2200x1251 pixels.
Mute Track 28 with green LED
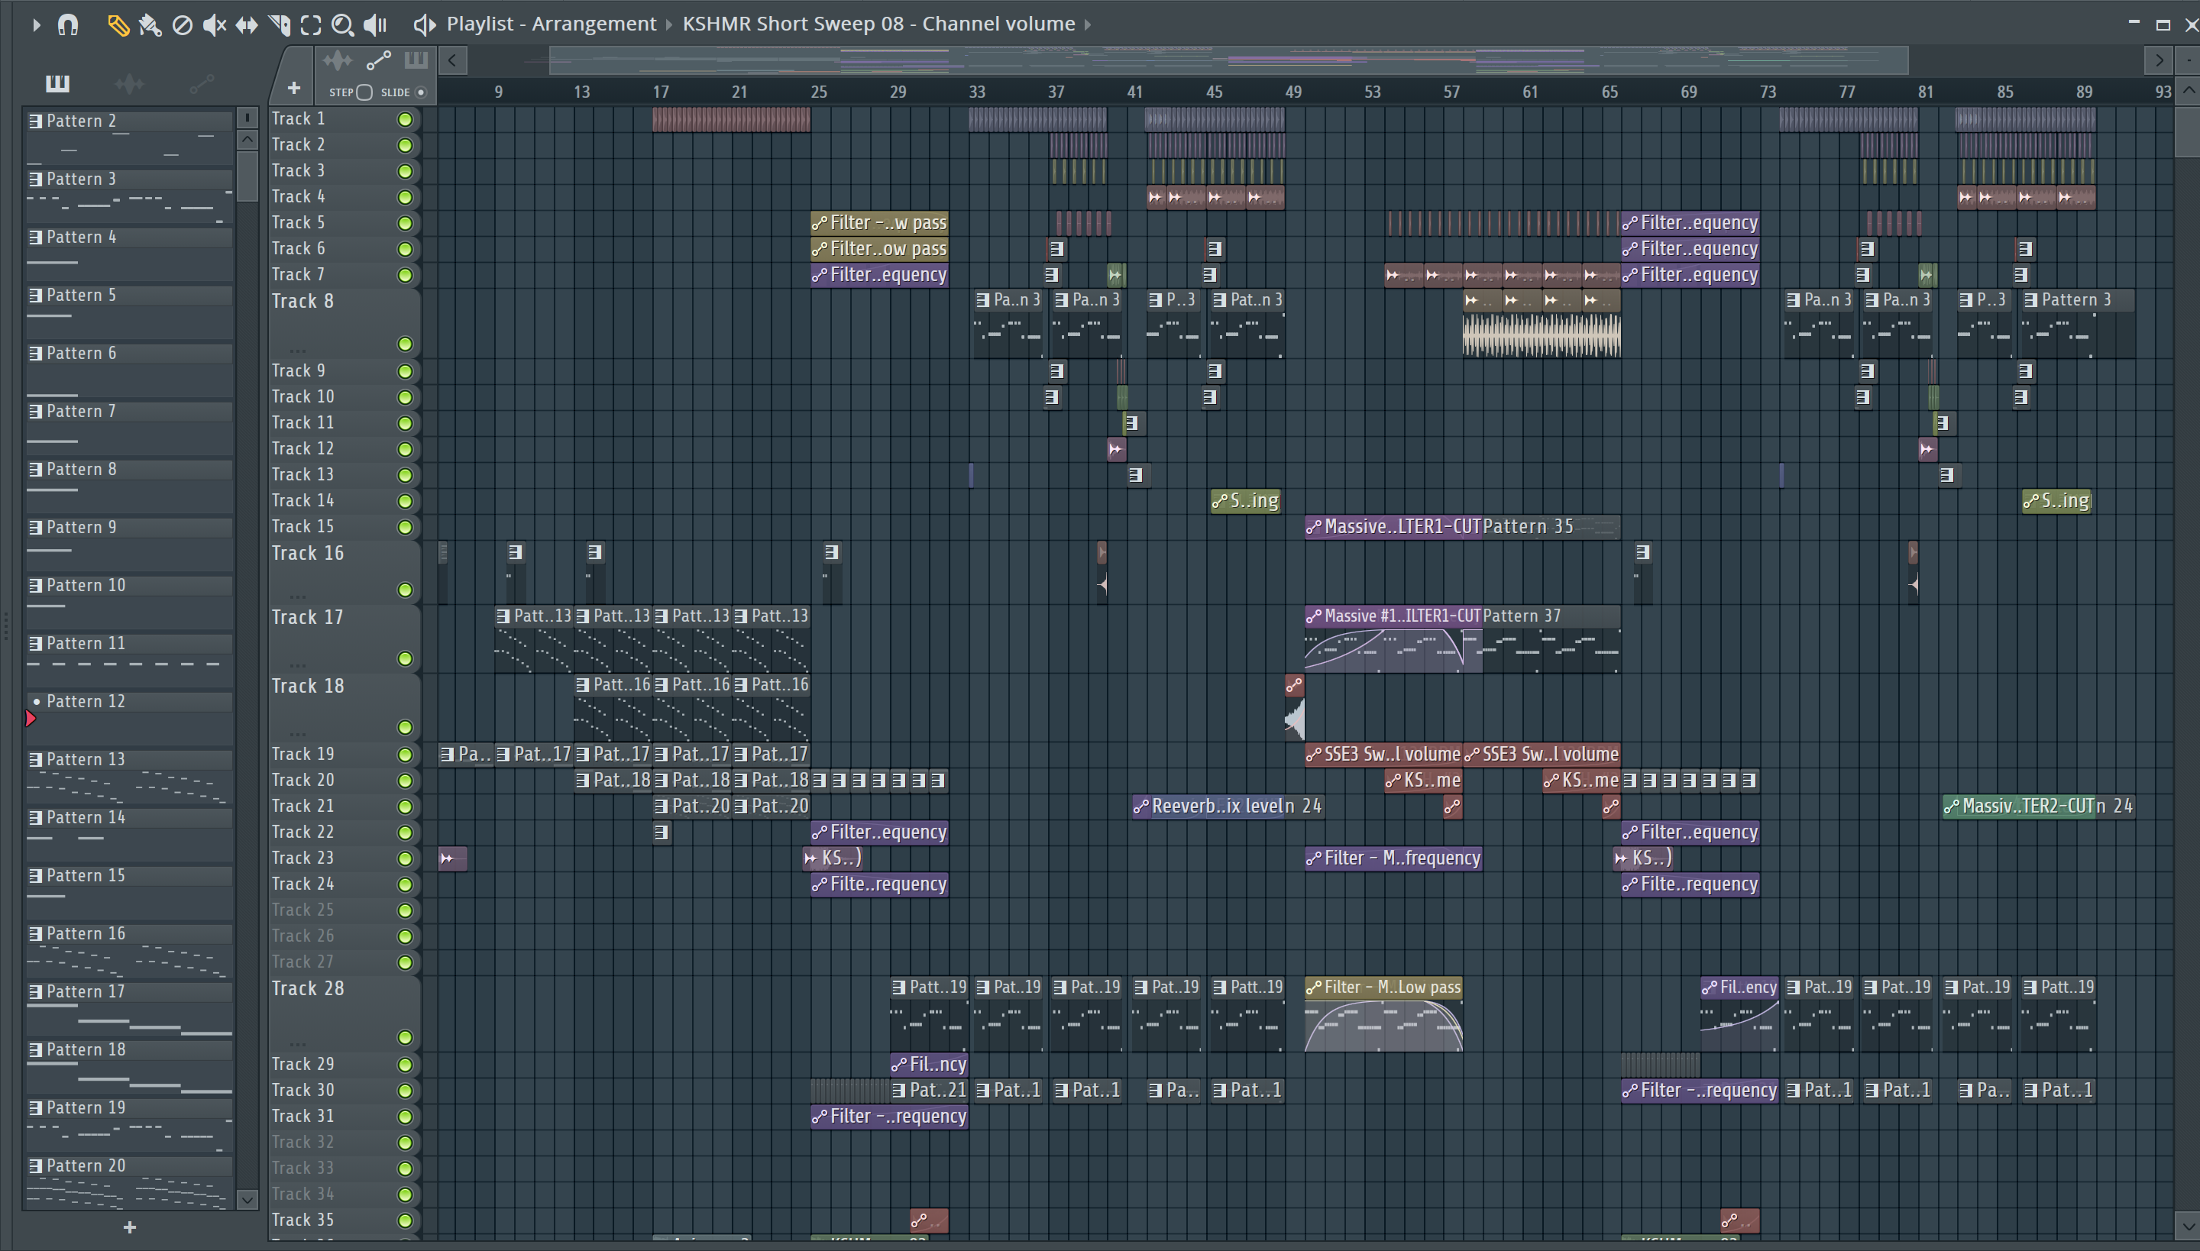[x=405, y=1038]
